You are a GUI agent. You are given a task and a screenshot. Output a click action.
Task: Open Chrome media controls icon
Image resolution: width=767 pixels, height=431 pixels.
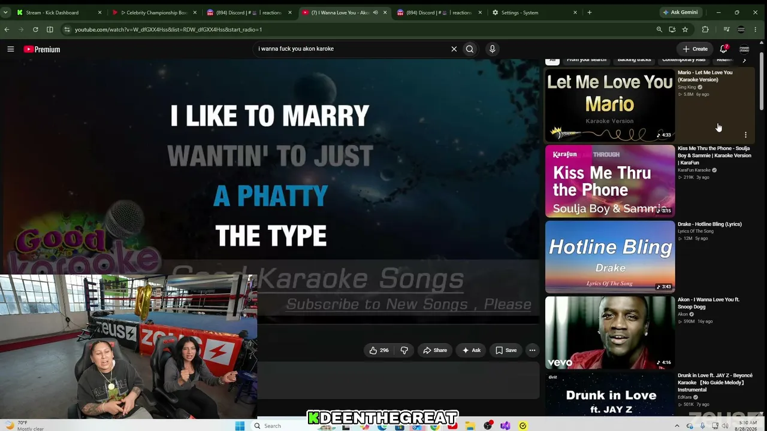click(x=726, y=29)
